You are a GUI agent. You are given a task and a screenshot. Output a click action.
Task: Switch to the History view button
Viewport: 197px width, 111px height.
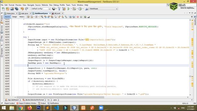pyautogui.click(x=22, y=17)
